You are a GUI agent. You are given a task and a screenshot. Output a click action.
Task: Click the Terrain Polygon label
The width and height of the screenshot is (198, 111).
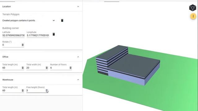11,14
